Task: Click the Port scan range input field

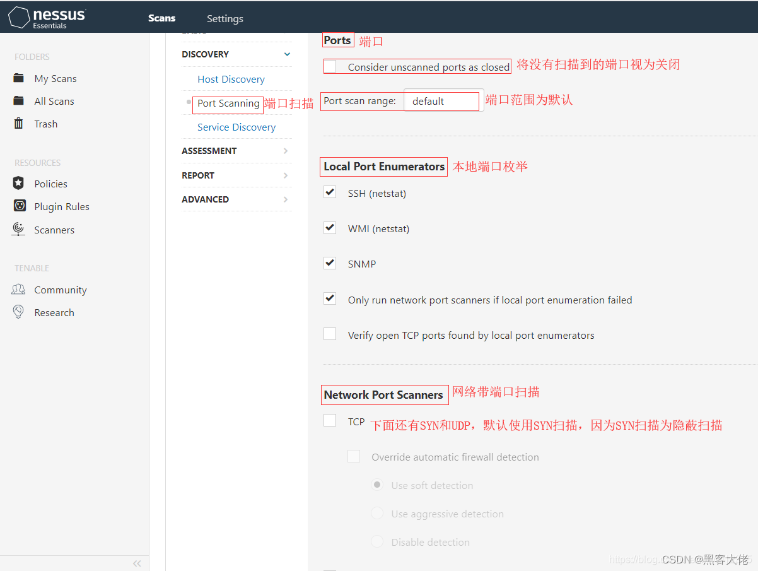Action: (444, 101)
